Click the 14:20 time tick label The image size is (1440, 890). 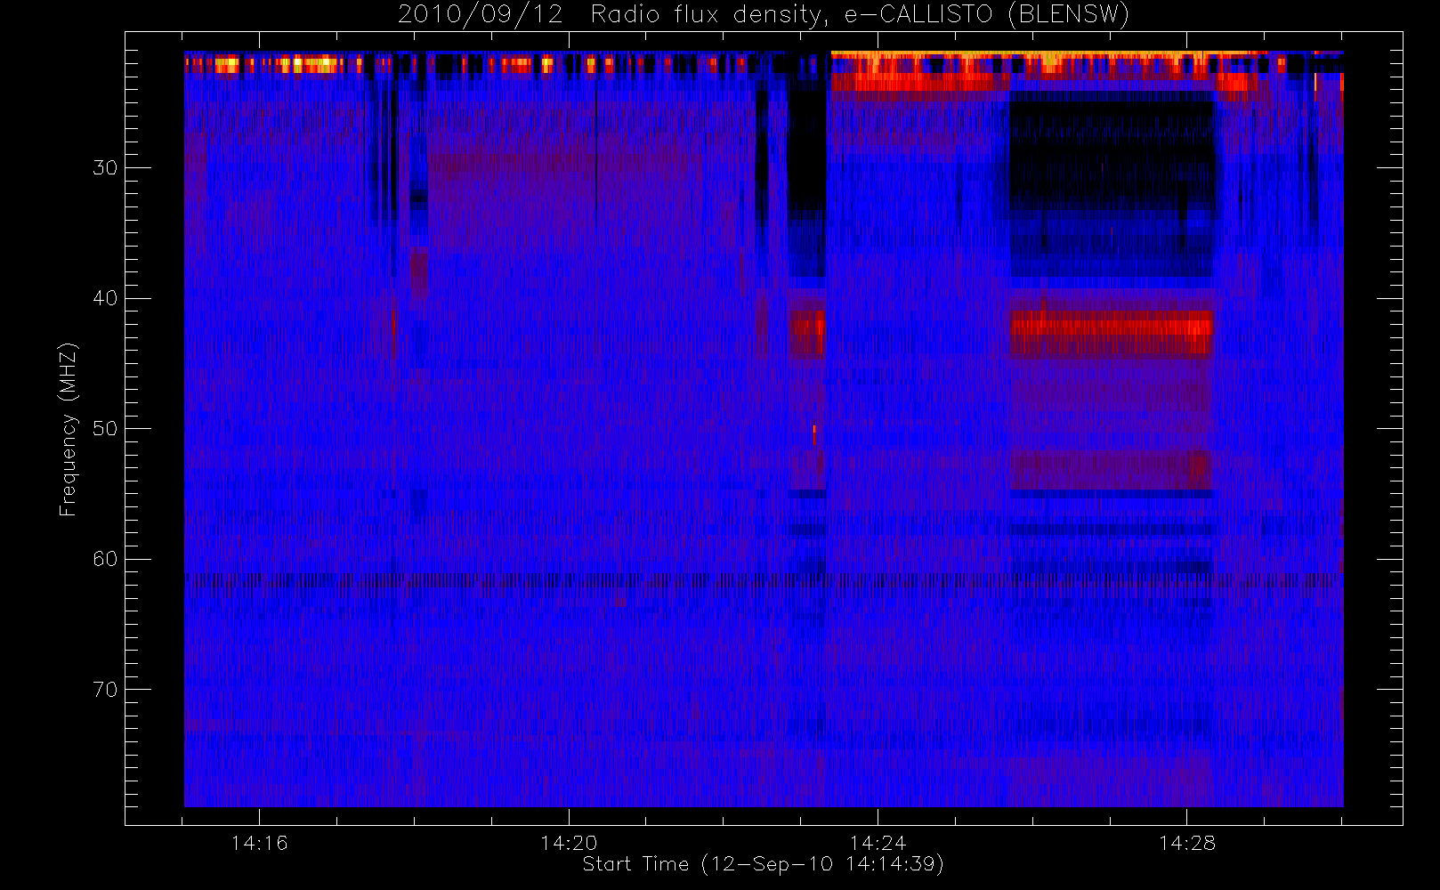click(x=569, y=843)
